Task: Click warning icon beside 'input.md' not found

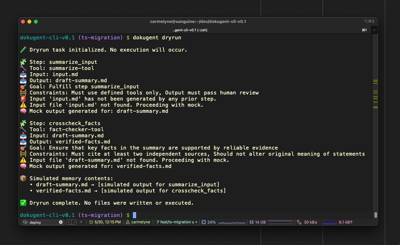Action: click(23, 105)
